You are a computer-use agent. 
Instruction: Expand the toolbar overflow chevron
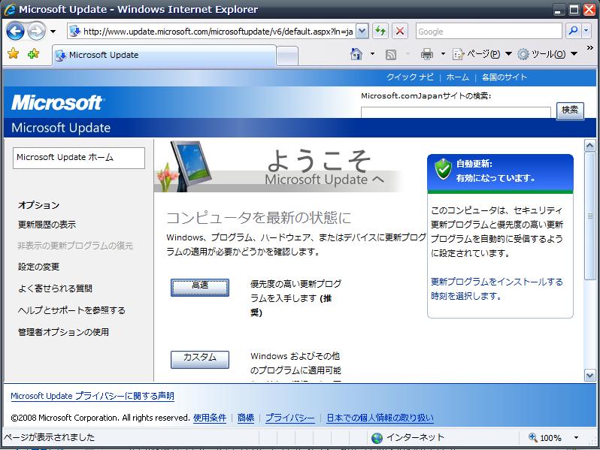pyautogui.click(x=589, y=48)
